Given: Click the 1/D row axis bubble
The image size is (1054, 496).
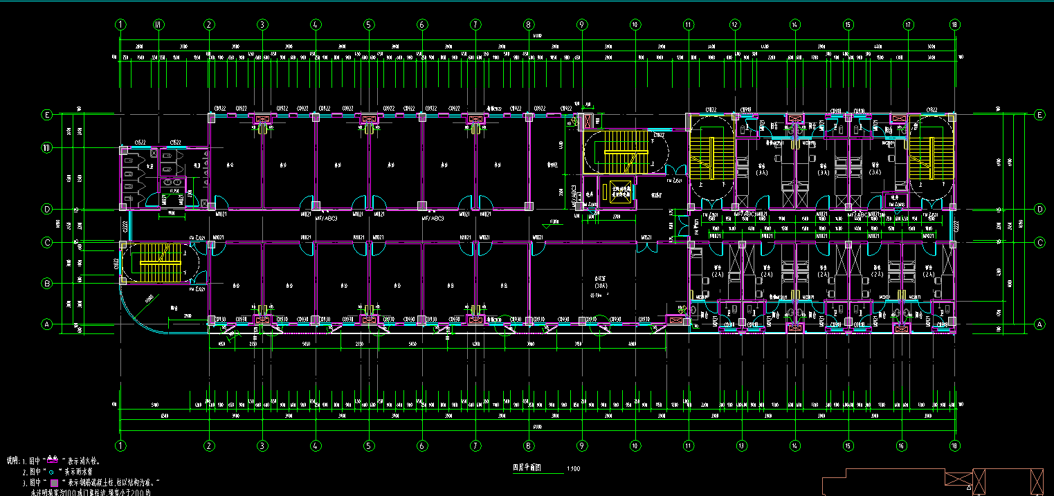Looking at the screenshot, I should pos(47,147).
